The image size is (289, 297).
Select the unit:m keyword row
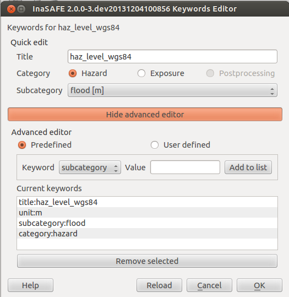point(147,213)
